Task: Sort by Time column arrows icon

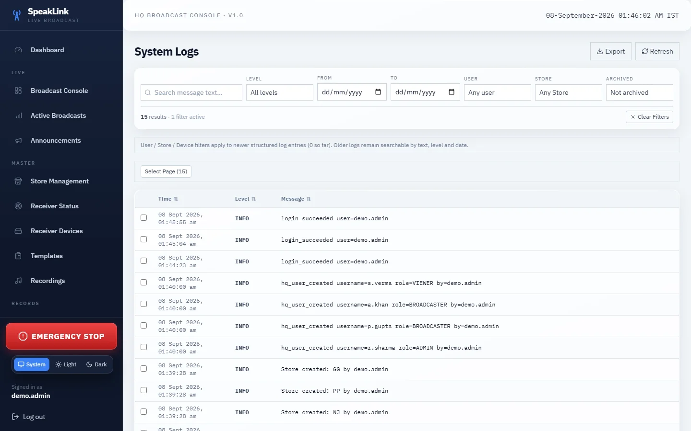Action: 176,199
